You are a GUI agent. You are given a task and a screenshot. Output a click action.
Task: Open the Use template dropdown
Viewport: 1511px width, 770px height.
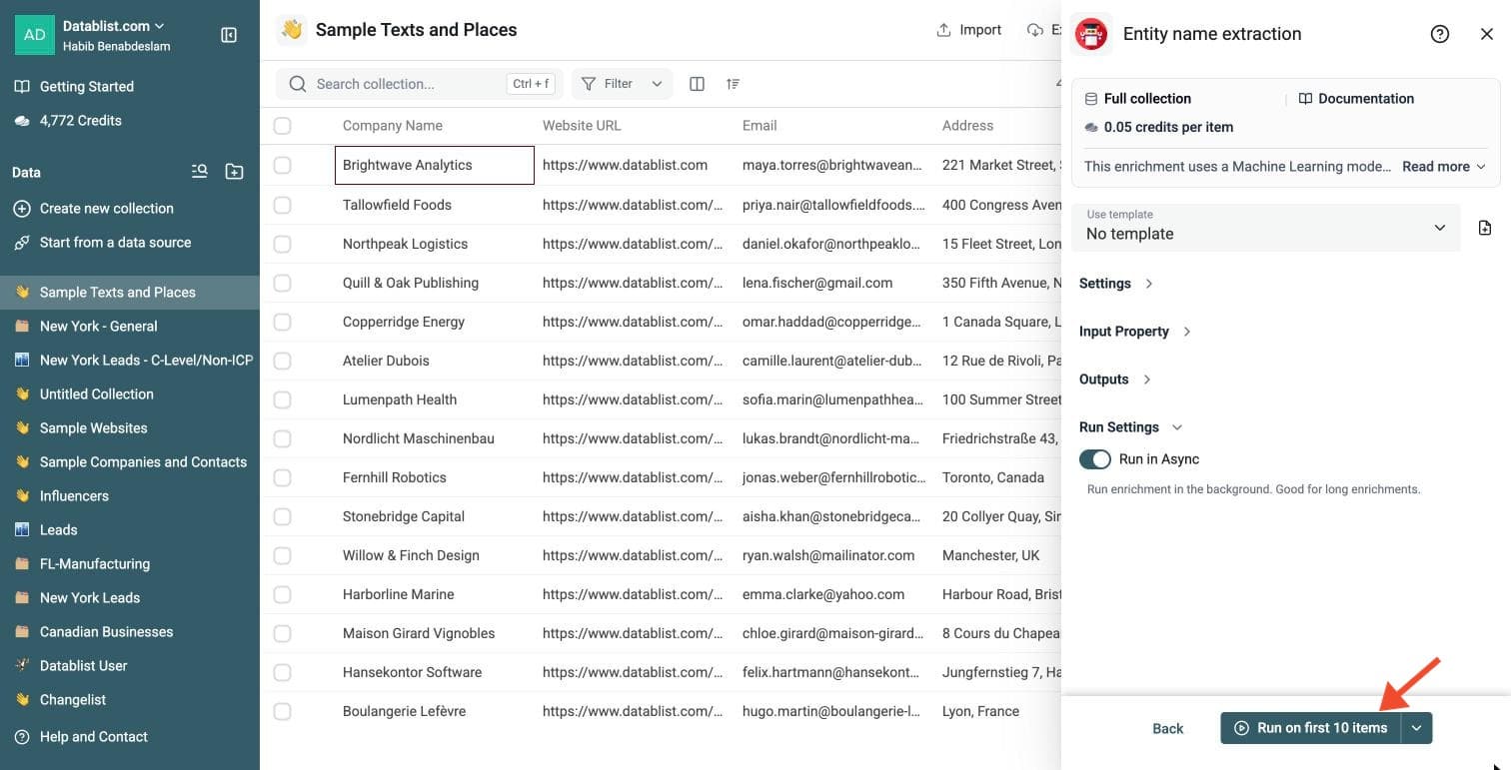tap(1266, 228)
